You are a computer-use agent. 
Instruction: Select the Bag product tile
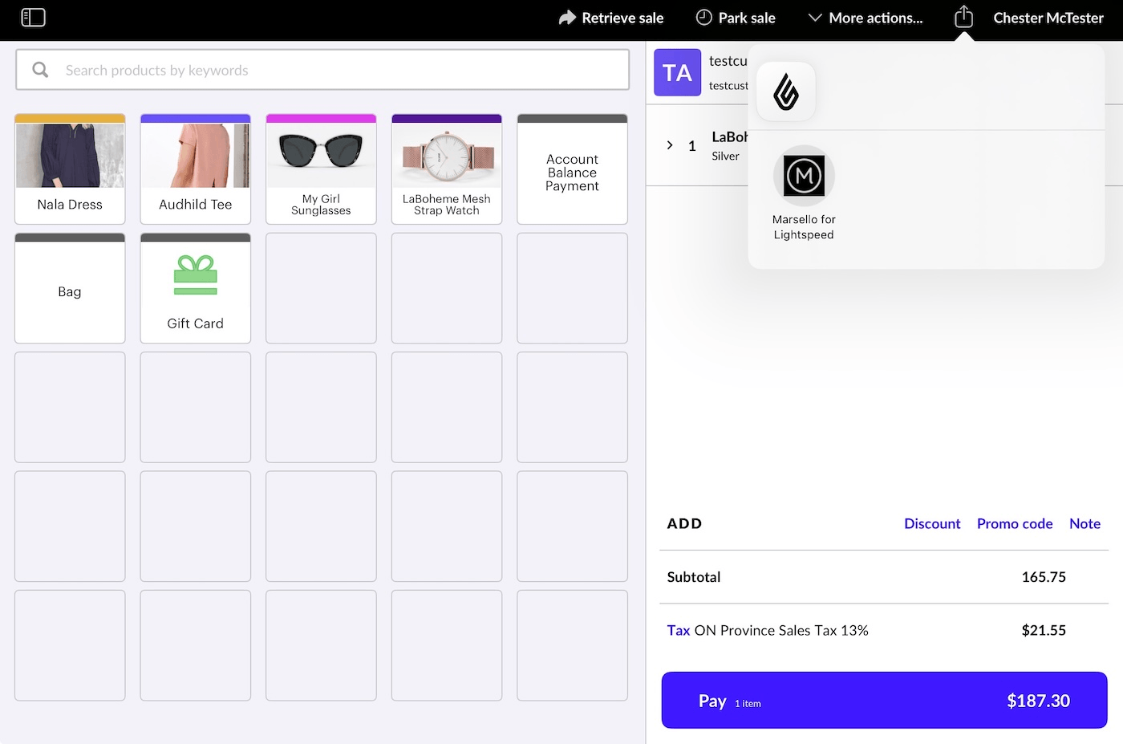(70, 288)
